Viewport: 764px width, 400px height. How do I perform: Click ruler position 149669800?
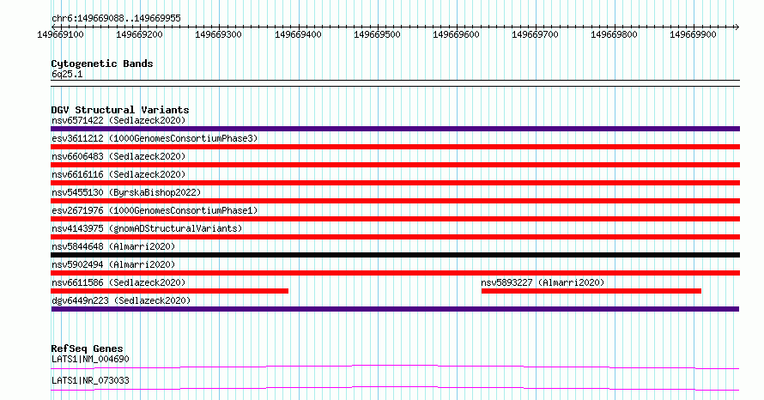[x=614, y=34]
